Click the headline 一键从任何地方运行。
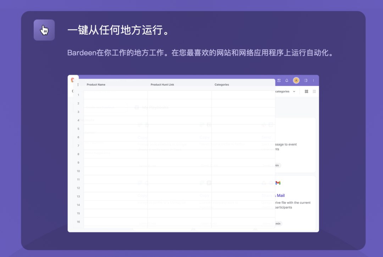This screenshot has width=383, height=257. tap(119, 30)
